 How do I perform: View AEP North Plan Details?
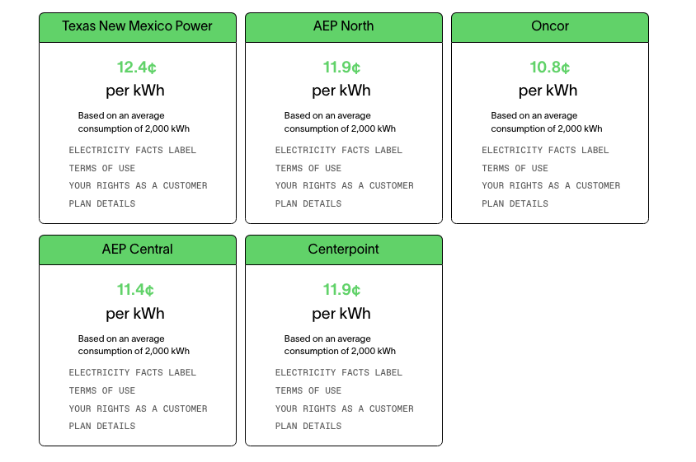[x=308, y=204]
